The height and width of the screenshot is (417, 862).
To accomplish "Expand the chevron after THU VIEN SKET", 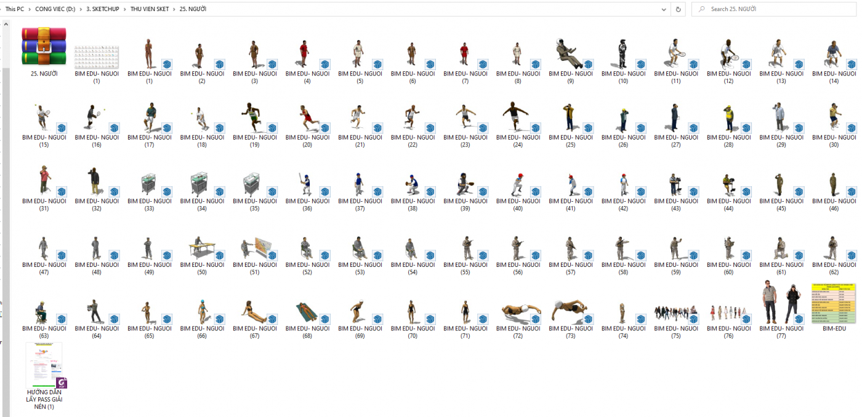I will (174, 9).
